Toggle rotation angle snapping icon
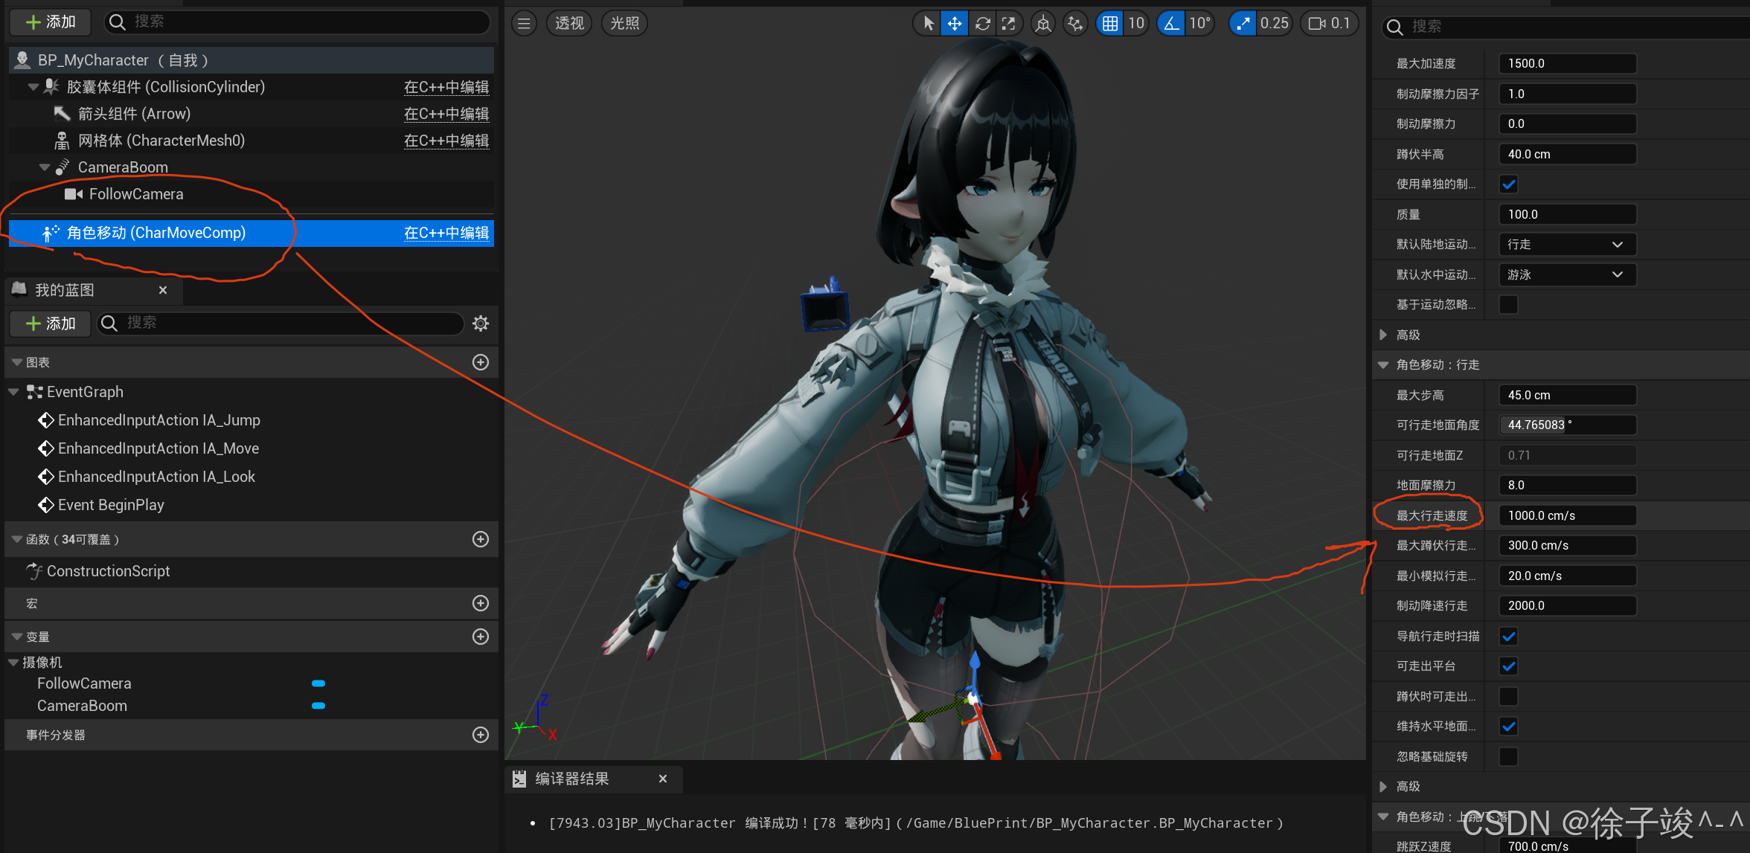 (1171, 24)
